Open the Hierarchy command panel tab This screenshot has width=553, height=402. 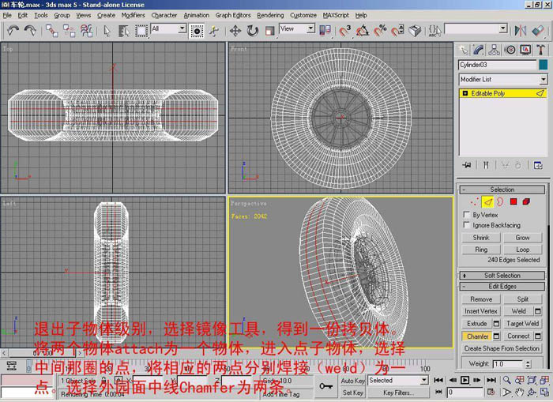(494, 50)
